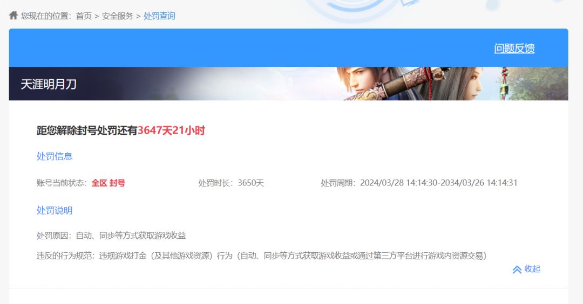Click the 处罚信息 section heading
This screenshot has height=304, width=583.
pyautogui.click(x=55, y=156)
